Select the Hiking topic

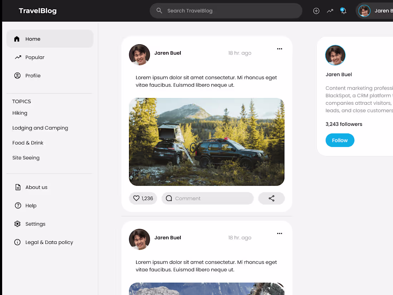click(x=20, y=113)
